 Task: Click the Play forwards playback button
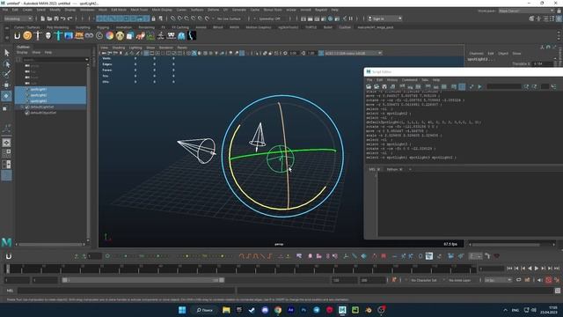click(537, 269)
